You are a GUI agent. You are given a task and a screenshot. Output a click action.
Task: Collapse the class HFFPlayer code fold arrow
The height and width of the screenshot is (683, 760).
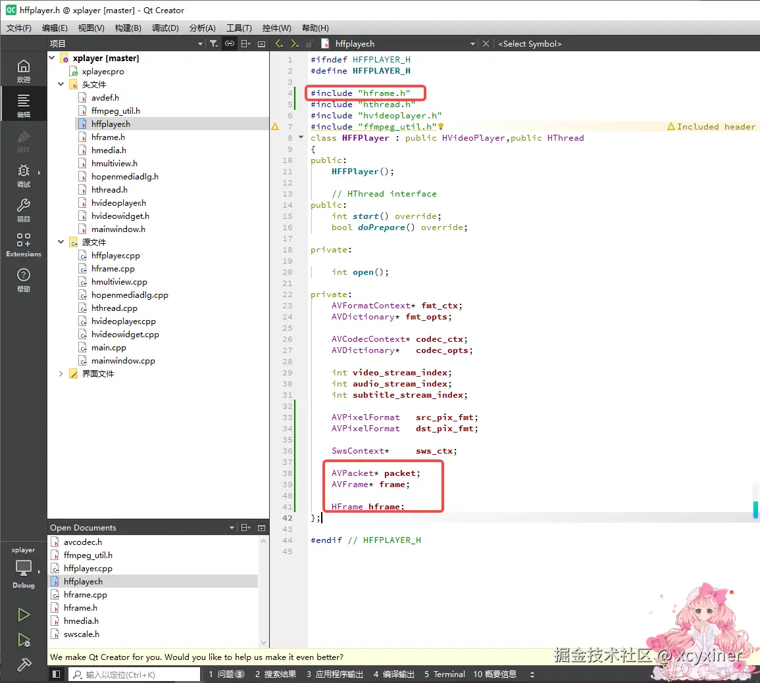click(301, 137)
